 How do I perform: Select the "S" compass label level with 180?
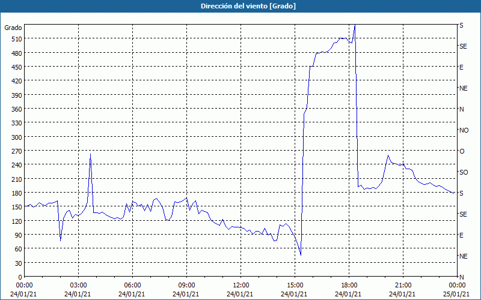pos(461,193)
